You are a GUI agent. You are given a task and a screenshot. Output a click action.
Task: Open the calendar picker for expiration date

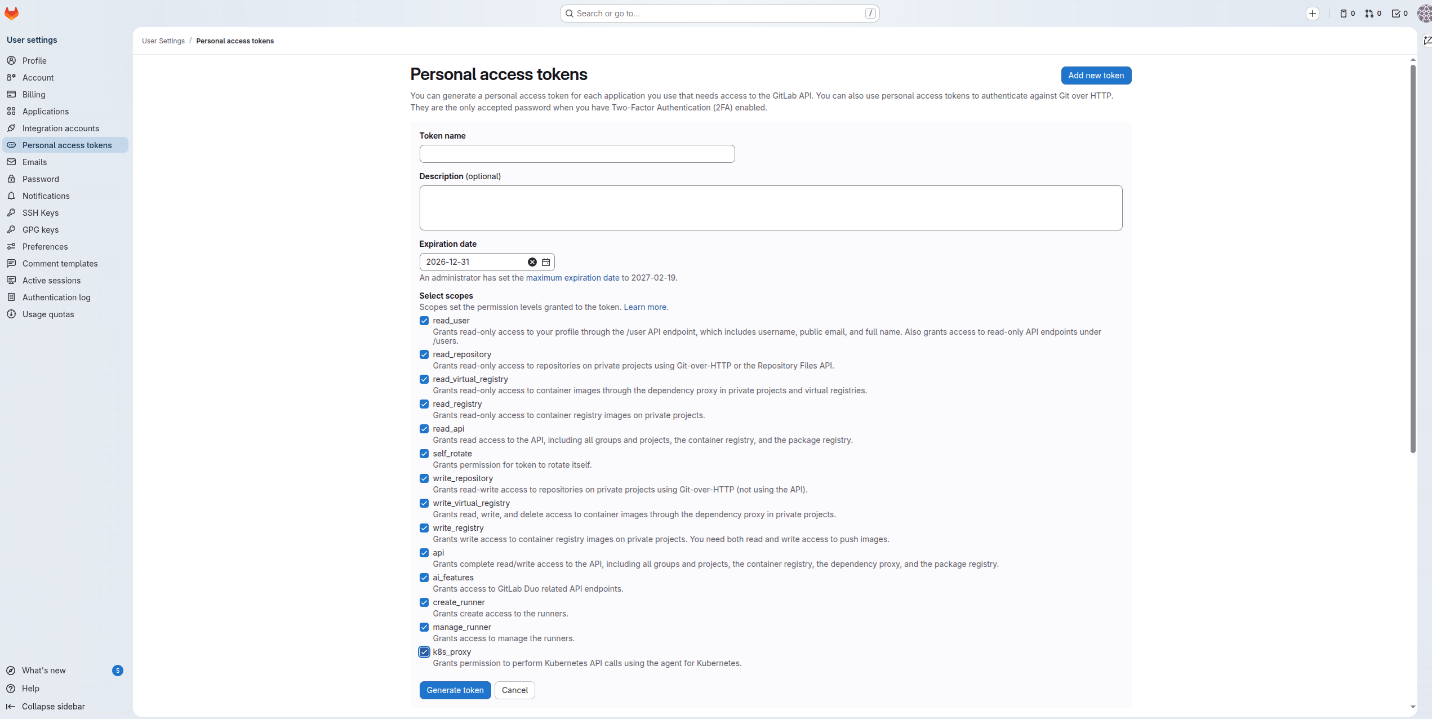click(x=545, y=262)
